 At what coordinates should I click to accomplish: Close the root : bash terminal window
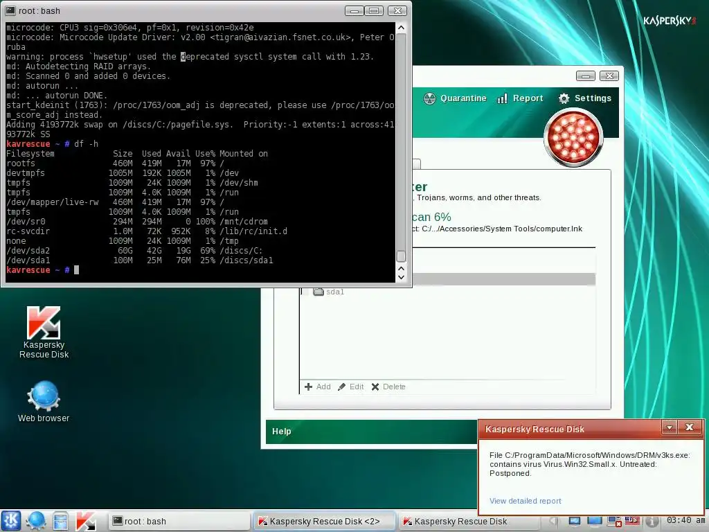[x=397, y=11]
